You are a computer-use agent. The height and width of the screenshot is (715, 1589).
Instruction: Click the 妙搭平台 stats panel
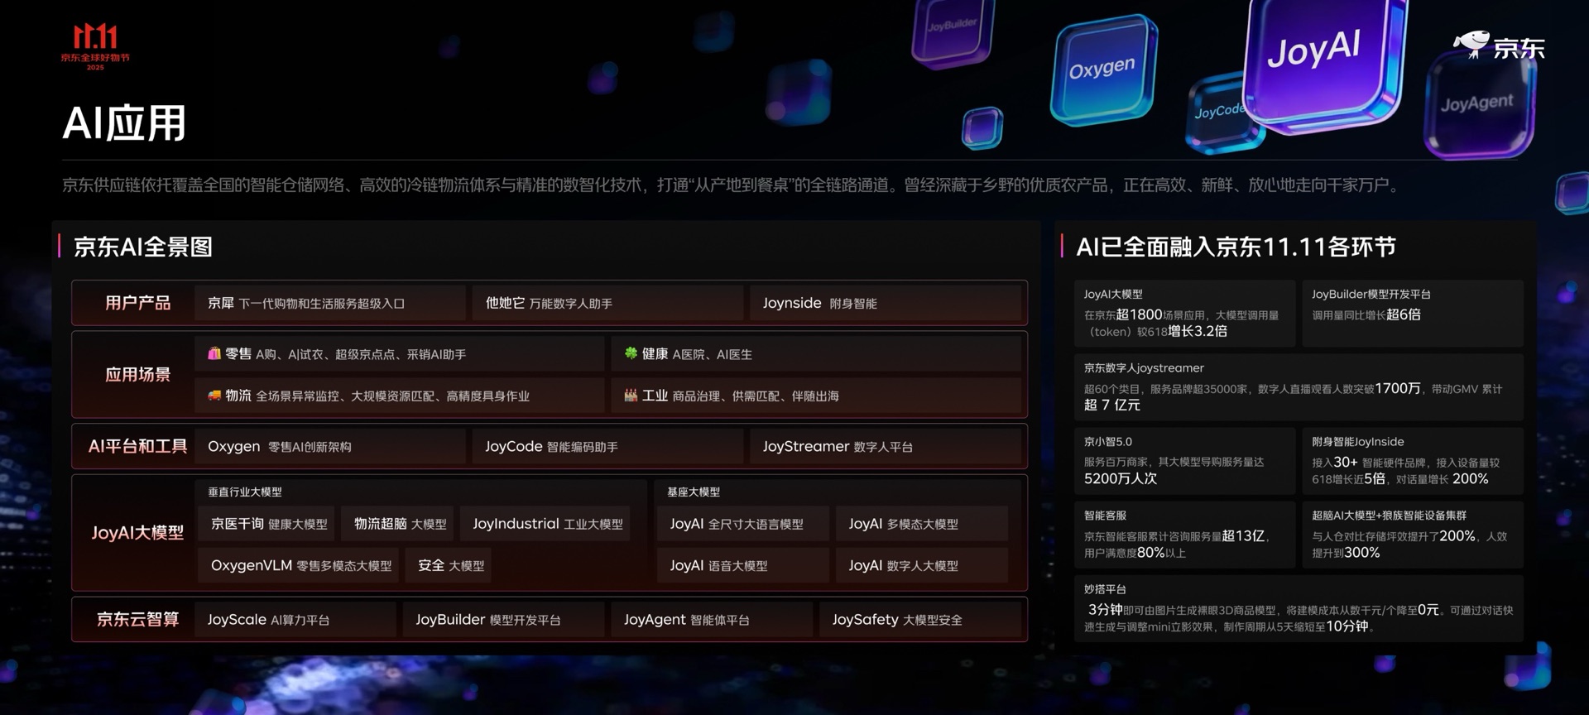1299,608
